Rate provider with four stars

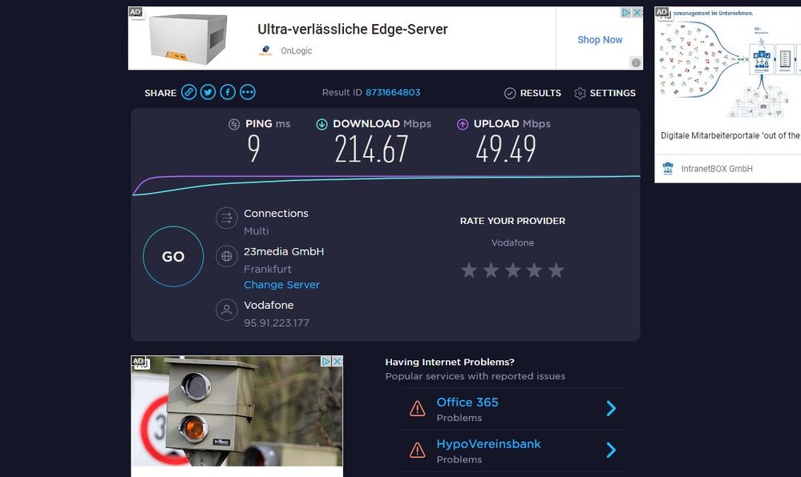[x=534, y=270]
